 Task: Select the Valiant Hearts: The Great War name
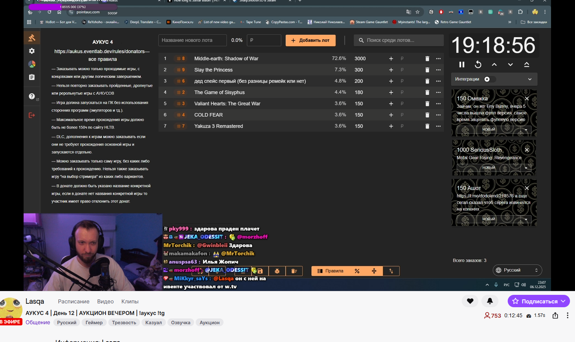point(227,104)
